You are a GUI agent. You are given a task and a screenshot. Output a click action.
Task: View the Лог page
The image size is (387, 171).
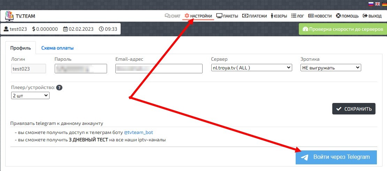pos(298,16)
